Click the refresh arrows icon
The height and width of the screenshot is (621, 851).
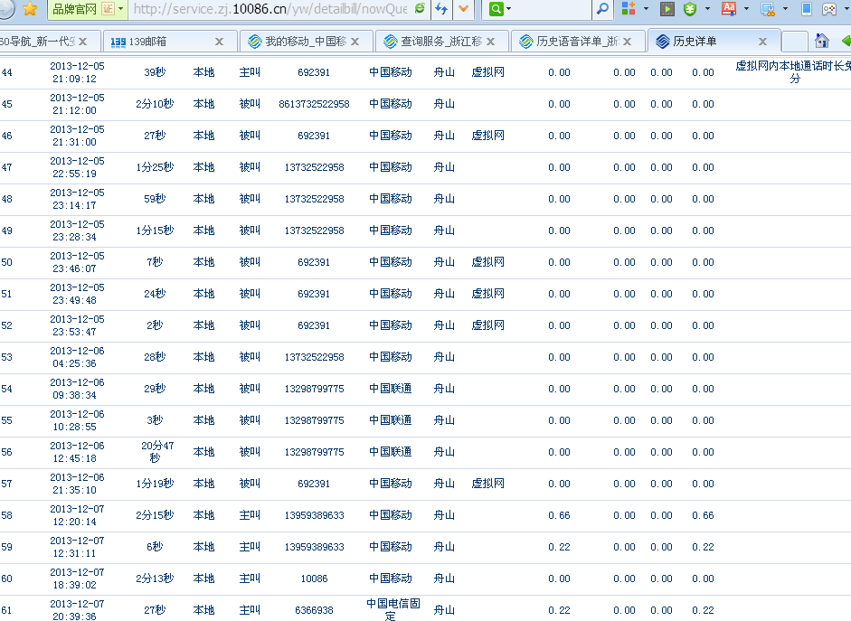coord(442,9)
